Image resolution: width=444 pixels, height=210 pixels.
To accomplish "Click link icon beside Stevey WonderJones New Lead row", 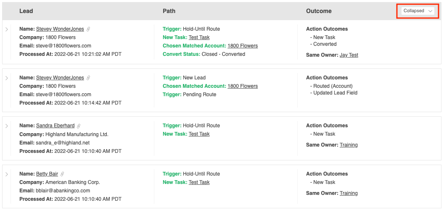I will point(88,78).
